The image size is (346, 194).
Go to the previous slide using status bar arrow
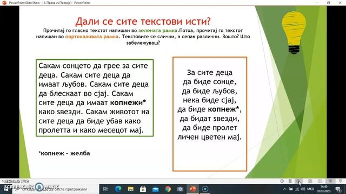click(282, 181)
